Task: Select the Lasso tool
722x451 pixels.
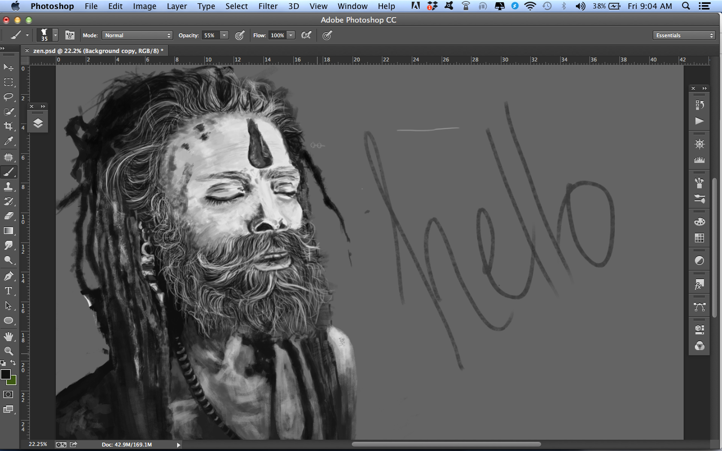Action: click(8, 96)
